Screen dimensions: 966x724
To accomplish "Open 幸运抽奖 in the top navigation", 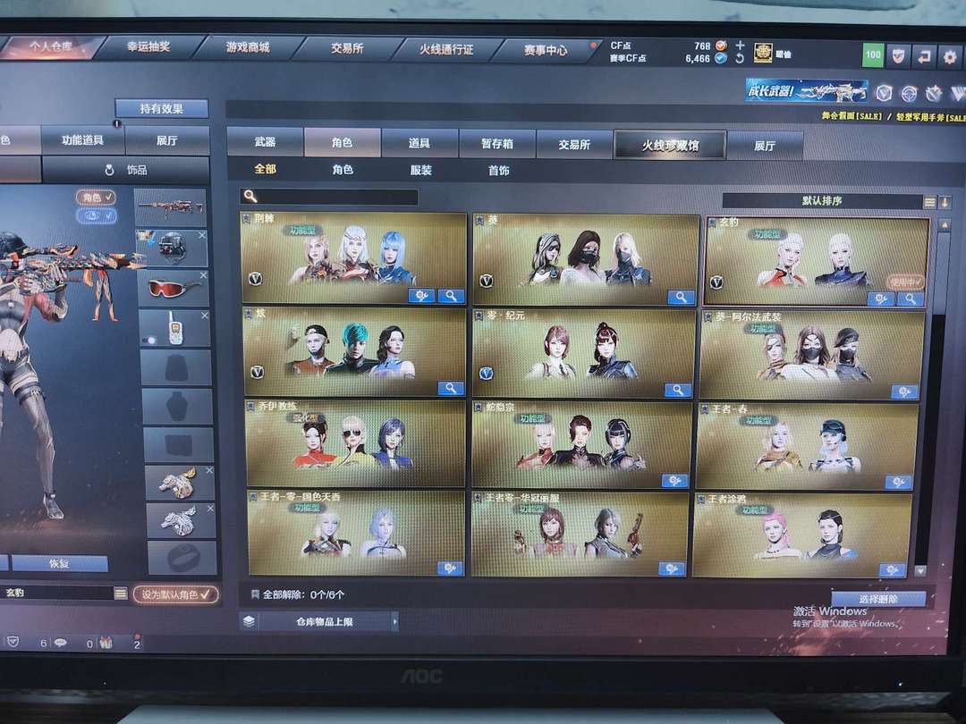I will 148,46.
